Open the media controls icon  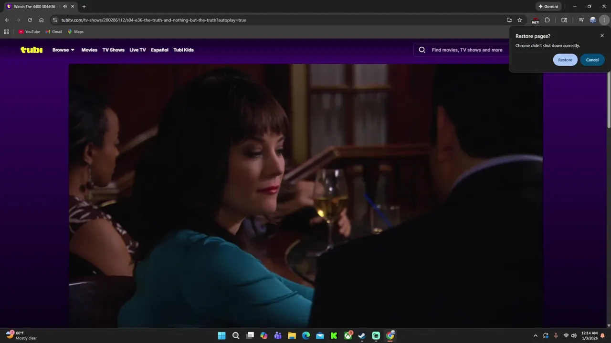coord(581,20)
